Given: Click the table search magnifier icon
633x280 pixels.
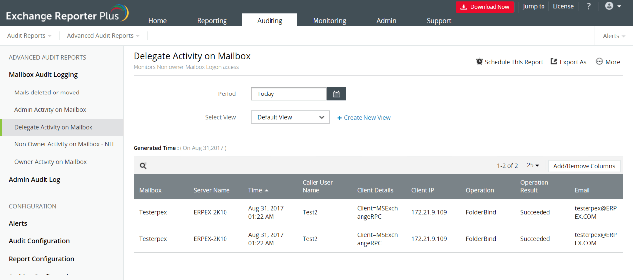Looking at the screenshot, I should tap(143, 166).
